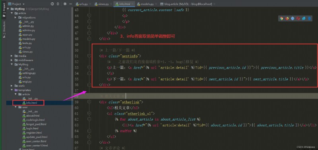Click the locate/scroll-from-source target icon

coord(52,4)
